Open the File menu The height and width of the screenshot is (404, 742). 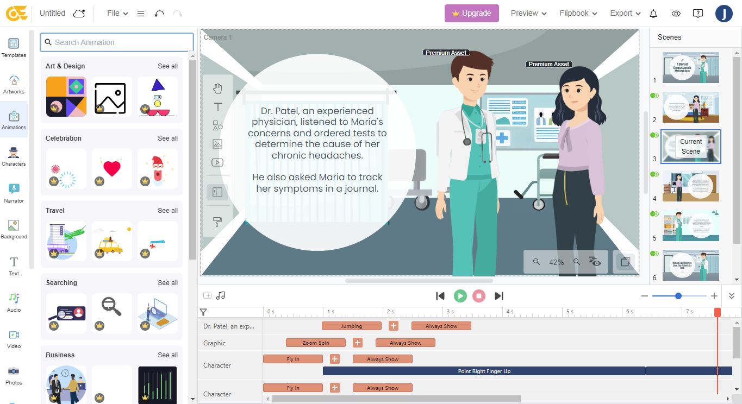point(117,14)
